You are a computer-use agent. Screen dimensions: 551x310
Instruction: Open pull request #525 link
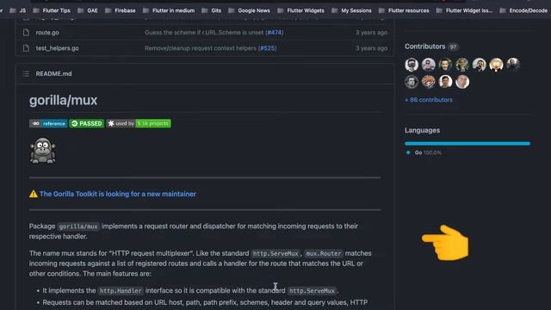268,48
